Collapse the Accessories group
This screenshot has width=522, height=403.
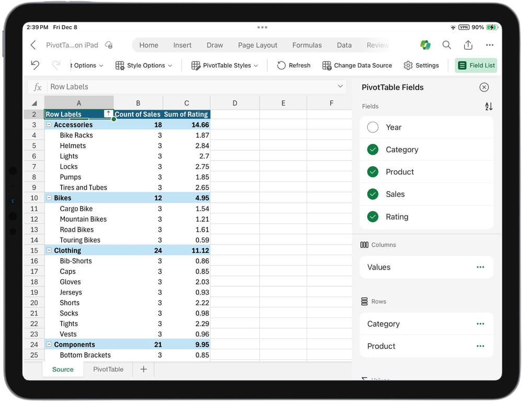click(x=49, y=125)
